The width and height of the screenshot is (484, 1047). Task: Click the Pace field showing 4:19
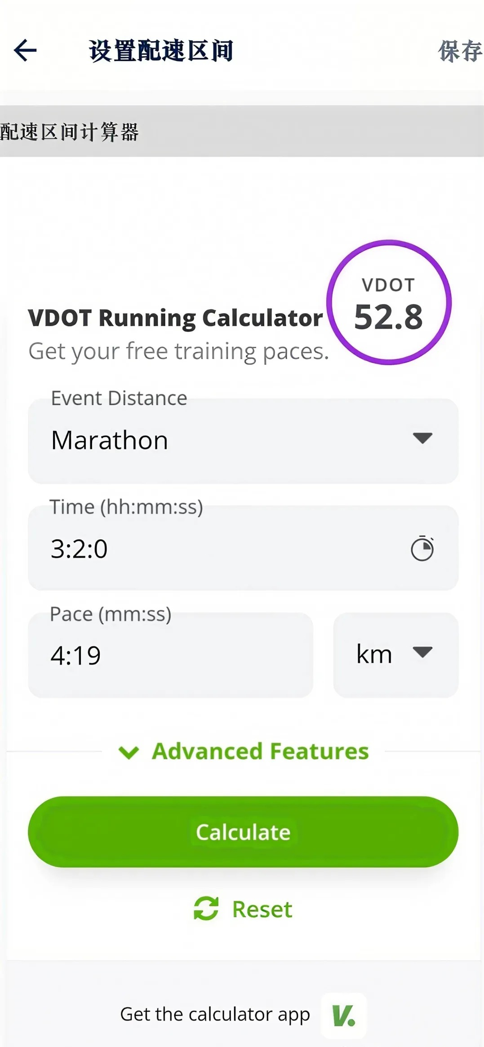pyautogui.click(x=171, y=655)
